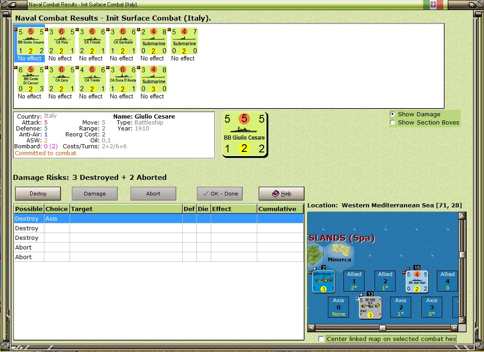484x352 pixels.
Task: Select the BB Conte Di Cavour counter
Action: 30,79
